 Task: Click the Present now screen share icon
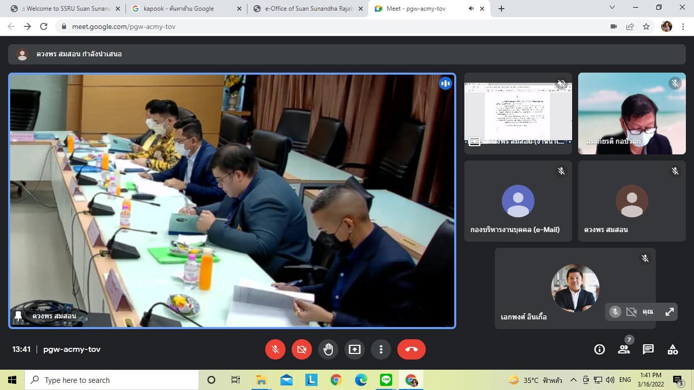[355, 349]
